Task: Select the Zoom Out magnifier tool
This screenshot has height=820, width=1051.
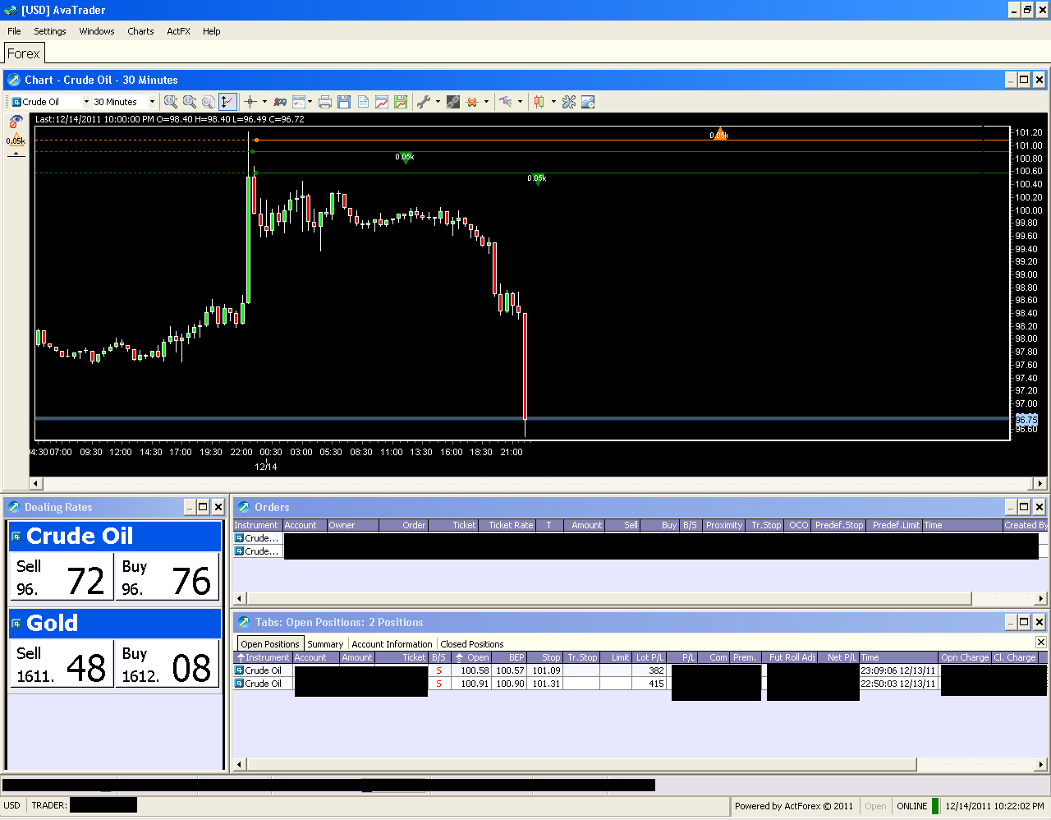Action: pos(189,102)
